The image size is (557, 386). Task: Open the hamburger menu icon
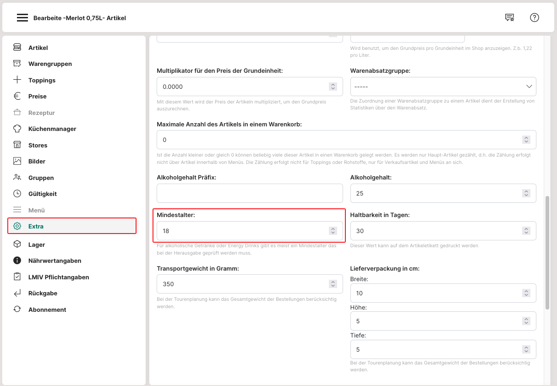[x=22, y=18]
